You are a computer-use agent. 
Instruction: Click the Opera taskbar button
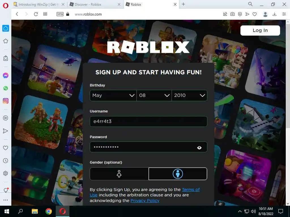62,211
